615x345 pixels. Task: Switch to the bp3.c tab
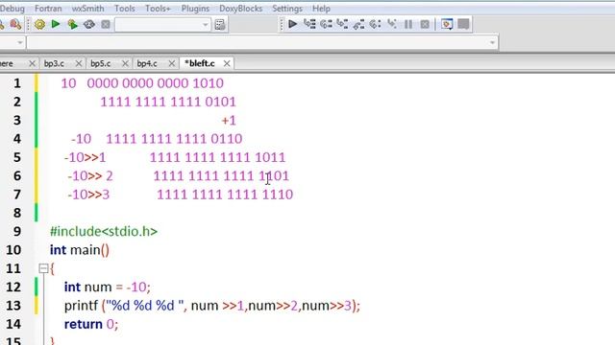click(54, 63)
